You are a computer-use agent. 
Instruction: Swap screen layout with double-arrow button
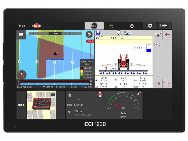click(x=165, y=26)
